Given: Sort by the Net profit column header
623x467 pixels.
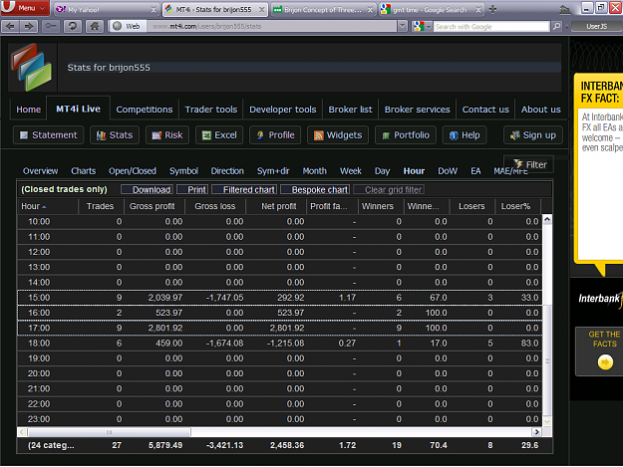Looking at the screenshot, I should [x=276, y=206].
